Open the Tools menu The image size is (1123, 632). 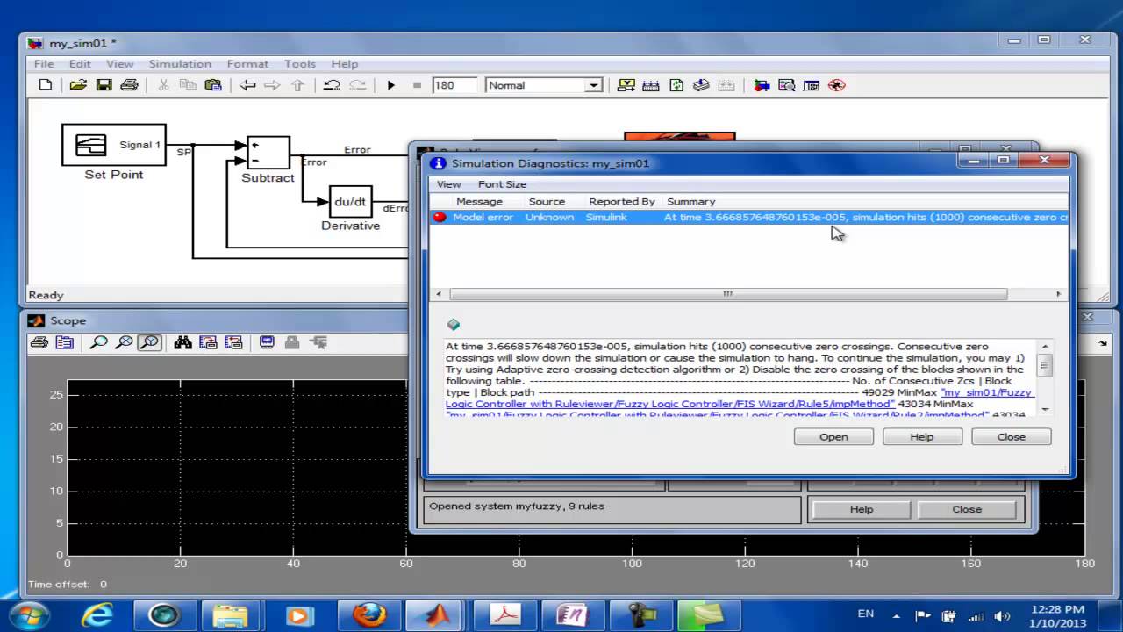click(x=299, y=64)
